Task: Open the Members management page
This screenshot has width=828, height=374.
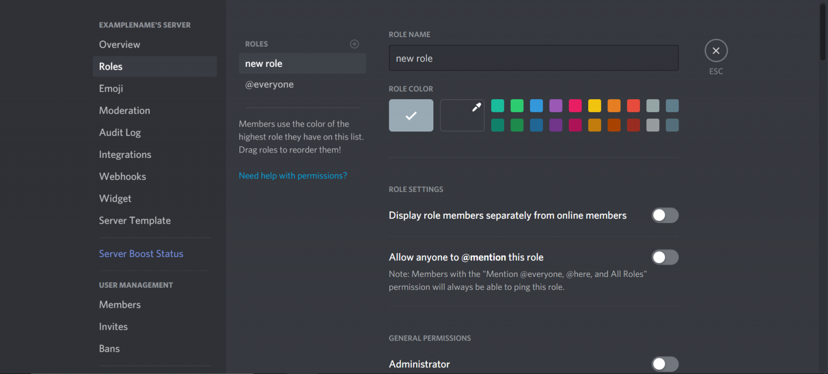Action: 120,305
